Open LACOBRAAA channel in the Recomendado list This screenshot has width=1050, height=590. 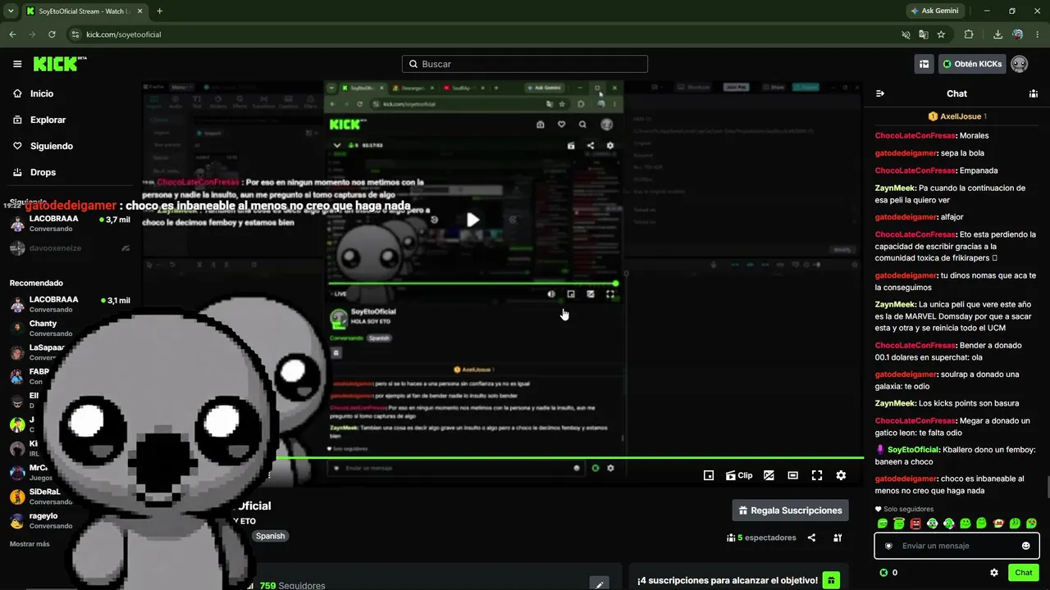coord(71,304)
